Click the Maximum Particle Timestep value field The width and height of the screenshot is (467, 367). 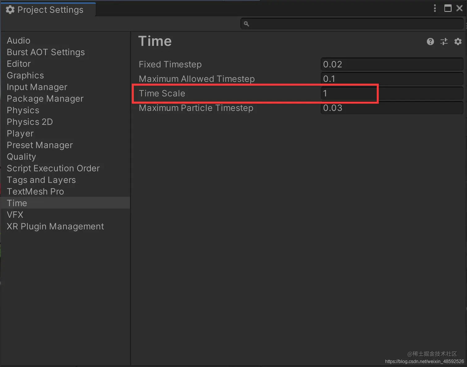click(x=392, y=108)
